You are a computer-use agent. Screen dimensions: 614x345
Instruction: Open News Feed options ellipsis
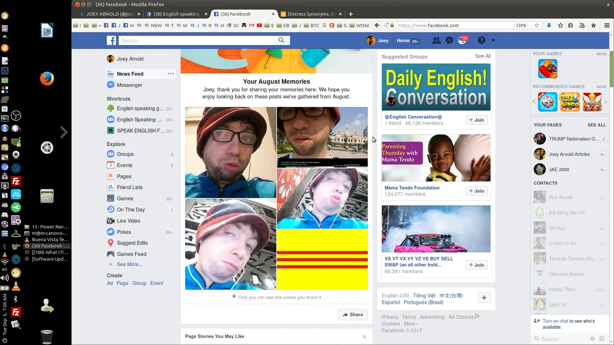click(171, 74)
